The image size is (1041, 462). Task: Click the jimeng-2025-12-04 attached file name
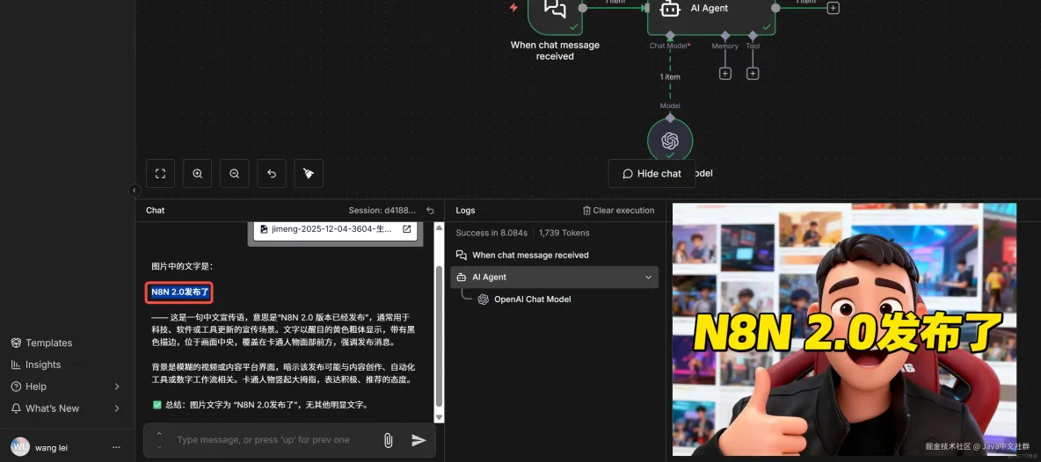(x=332, y=229)
